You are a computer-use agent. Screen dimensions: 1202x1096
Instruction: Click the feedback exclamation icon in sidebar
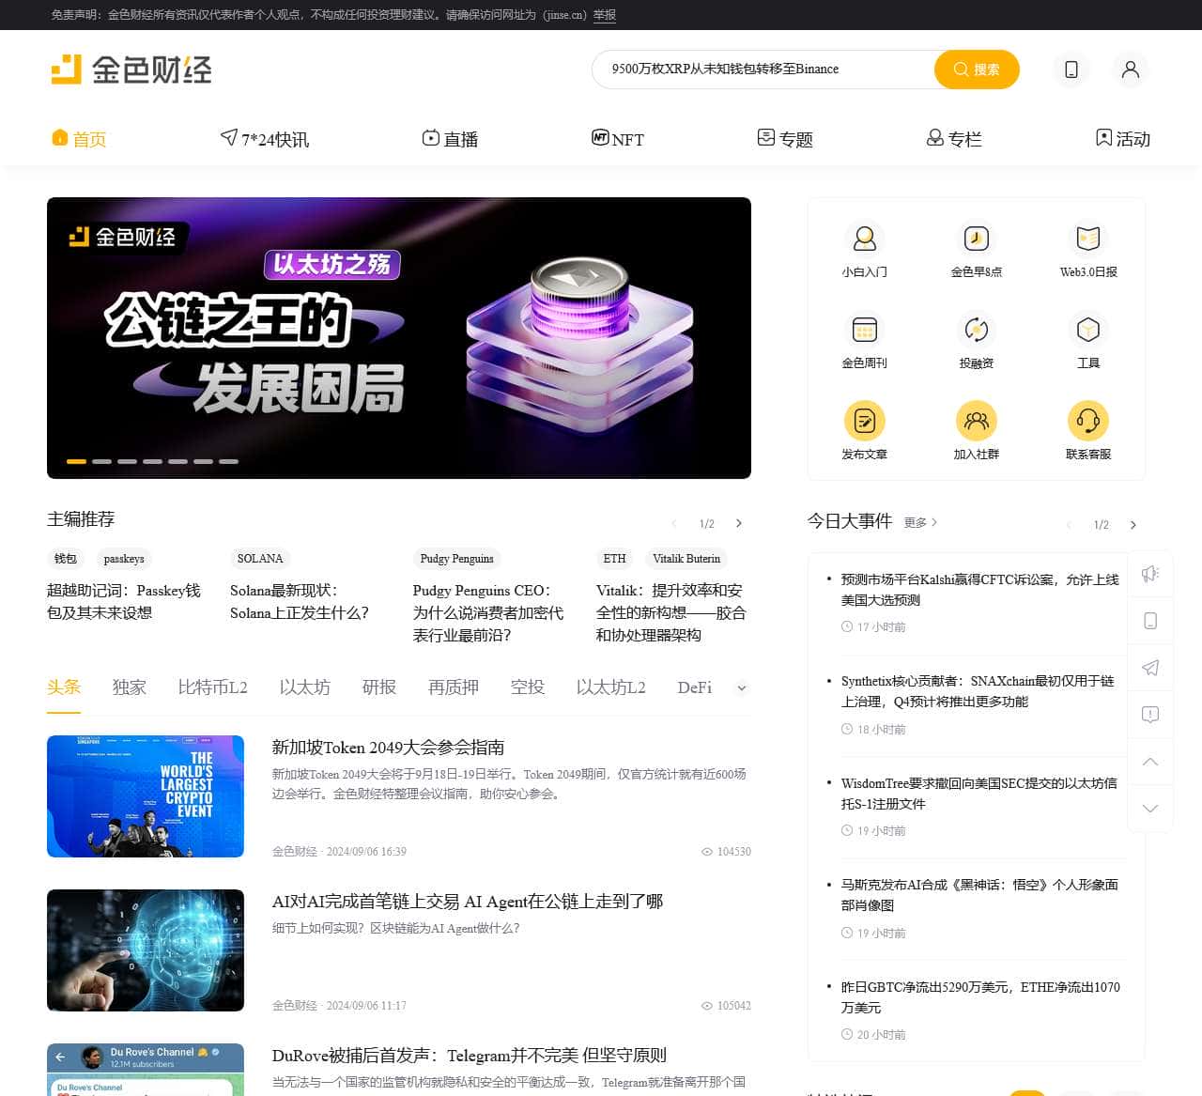1150,715
